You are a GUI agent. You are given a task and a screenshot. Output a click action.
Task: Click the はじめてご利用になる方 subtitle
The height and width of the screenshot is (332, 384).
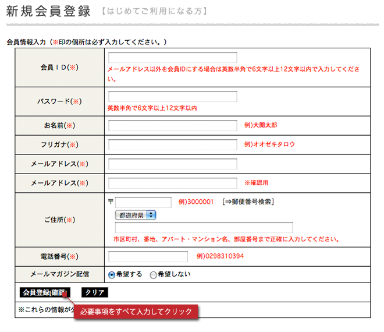pos(154,11)
